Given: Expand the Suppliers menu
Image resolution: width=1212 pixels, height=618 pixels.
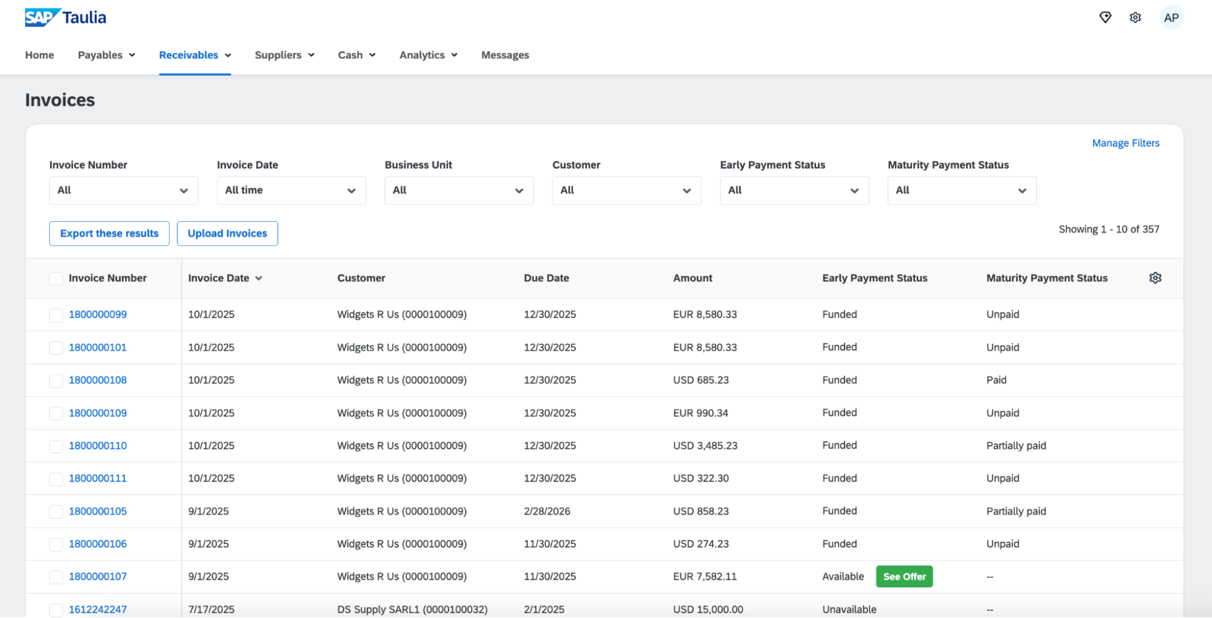Looking at the screenshot, I should pos(284,55).
